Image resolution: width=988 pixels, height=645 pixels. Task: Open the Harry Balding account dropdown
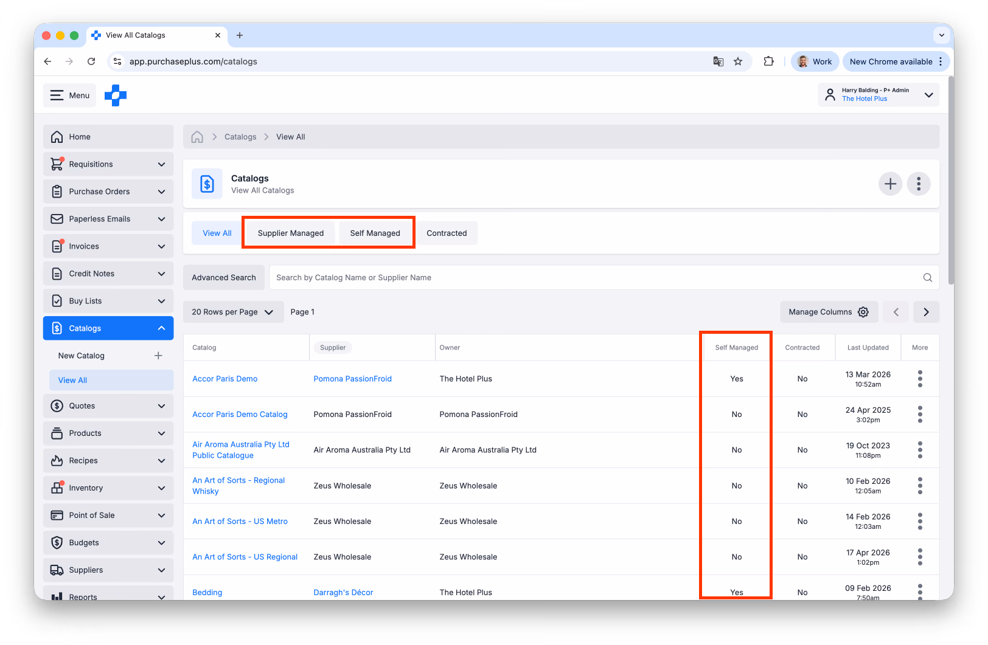point(878,95)
